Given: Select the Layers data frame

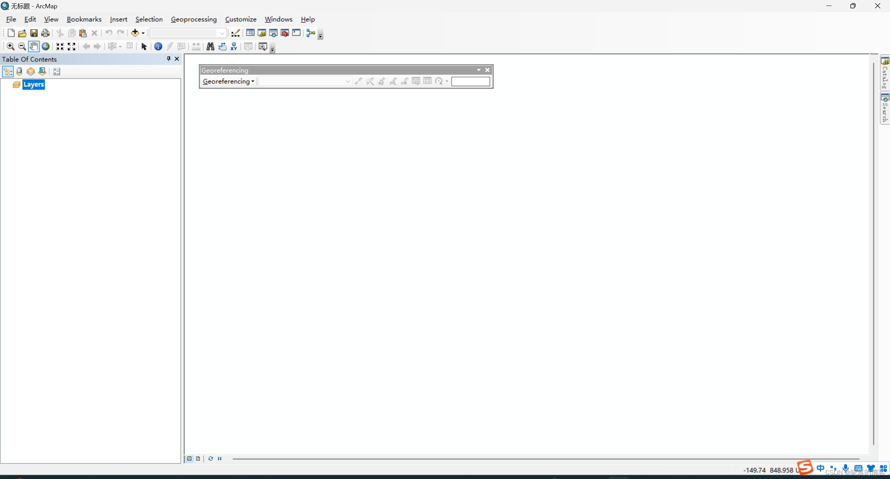Looking at the screenshot, I should coord(34,84).
